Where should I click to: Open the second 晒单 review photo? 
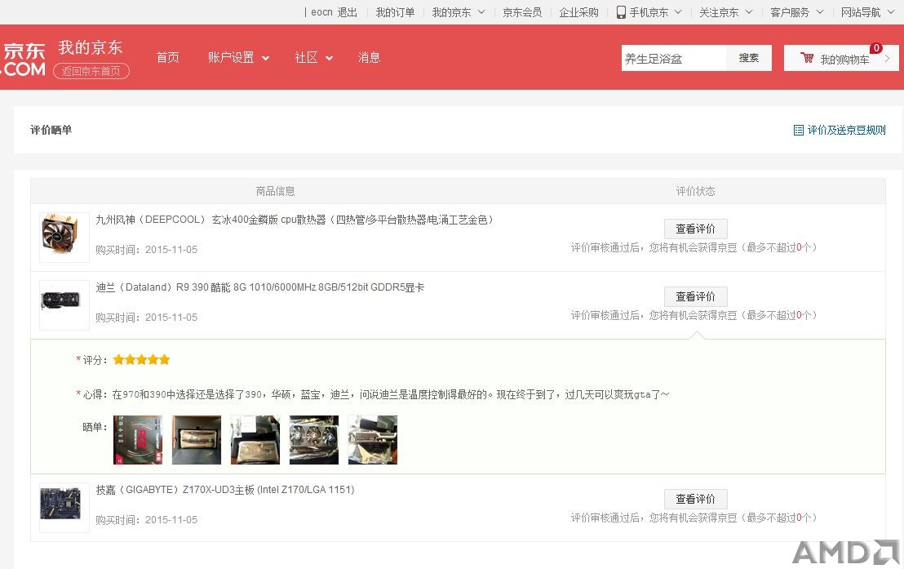[x=197, y=440]
